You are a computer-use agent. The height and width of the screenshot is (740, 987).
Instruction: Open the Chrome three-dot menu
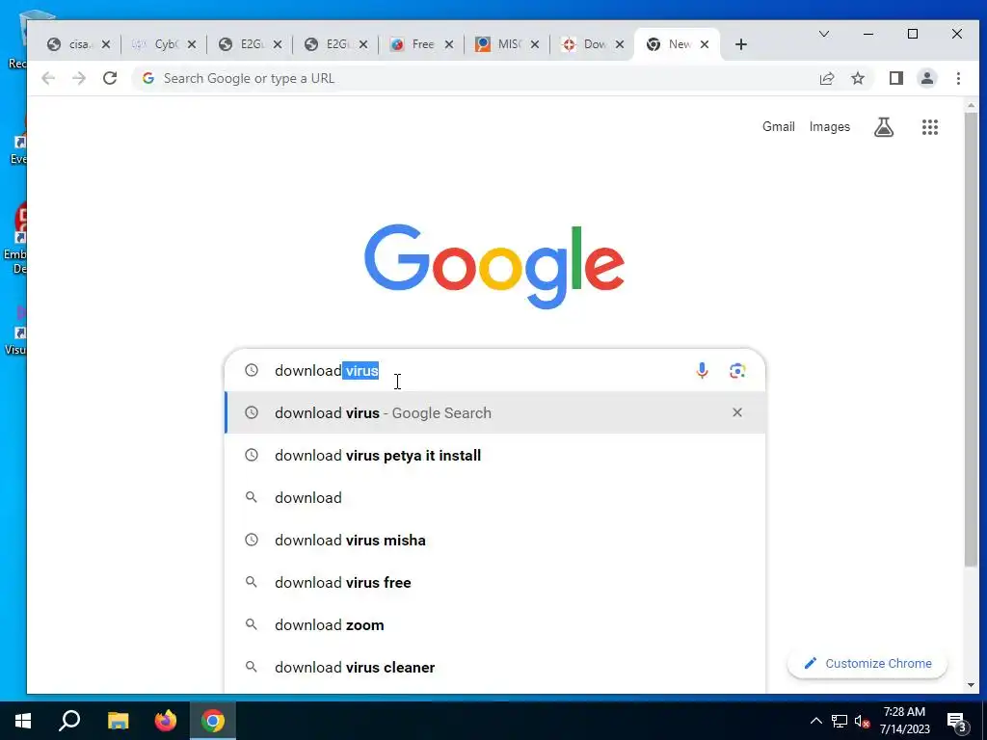[958, 78]
